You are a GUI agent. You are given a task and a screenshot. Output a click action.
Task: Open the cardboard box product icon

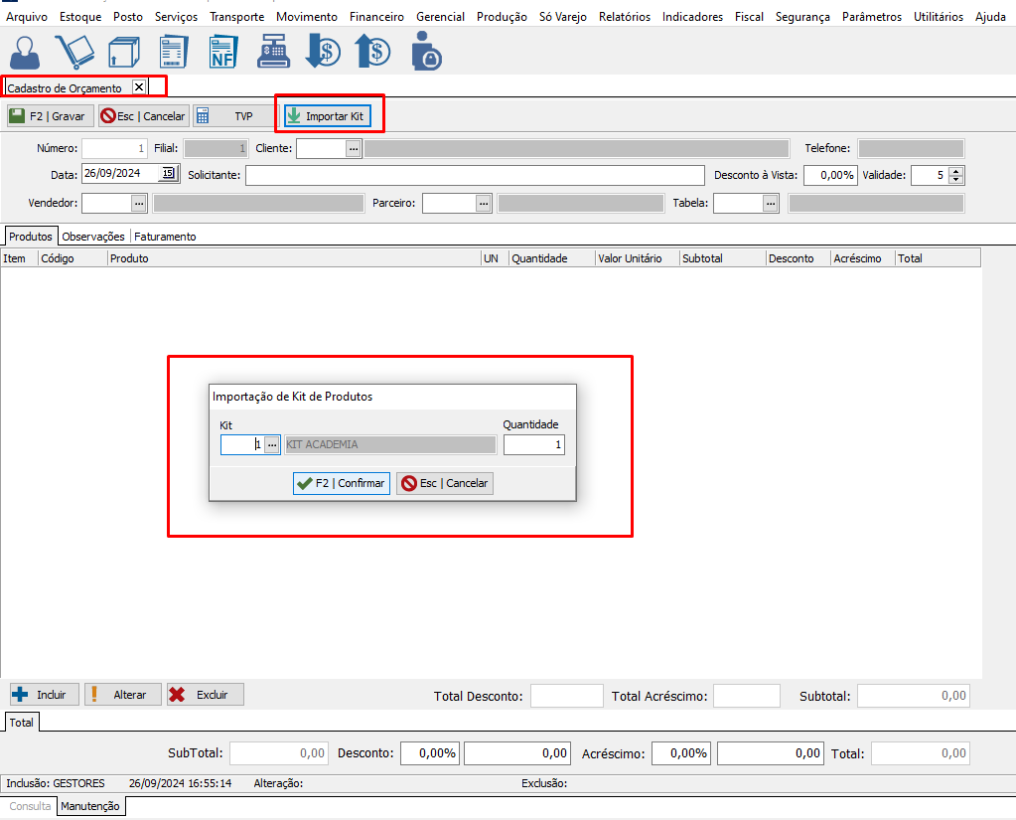click(x=124, y=51)
